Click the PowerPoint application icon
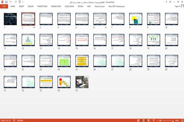Screen dimensions: 184x122 coord(2,2)
